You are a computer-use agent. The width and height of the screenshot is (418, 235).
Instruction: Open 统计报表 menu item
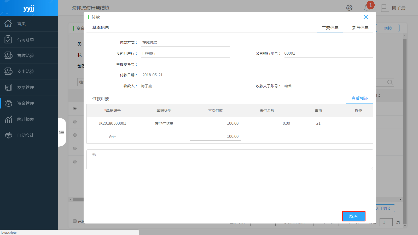coord(26,119)
